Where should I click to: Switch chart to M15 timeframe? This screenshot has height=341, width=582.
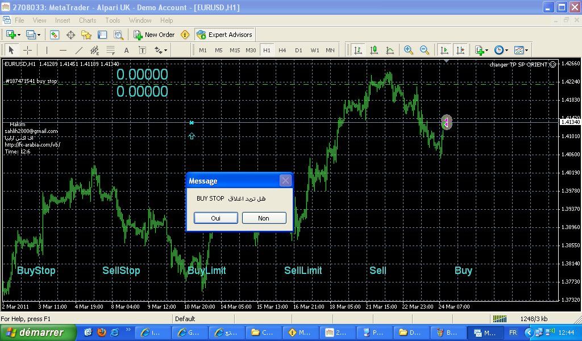[235, 50]
